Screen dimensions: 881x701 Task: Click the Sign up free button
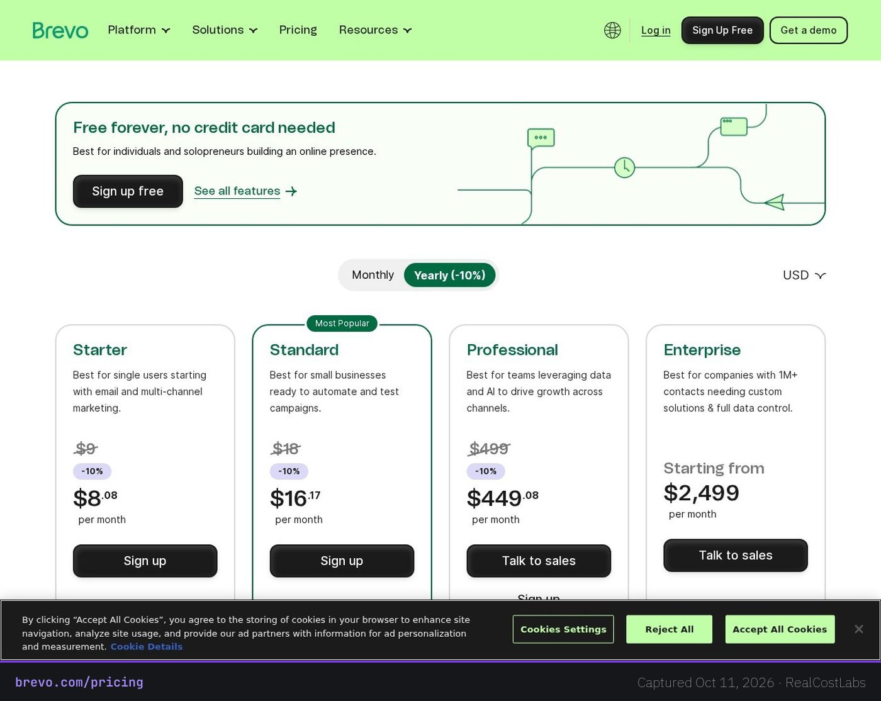[128, 191]
